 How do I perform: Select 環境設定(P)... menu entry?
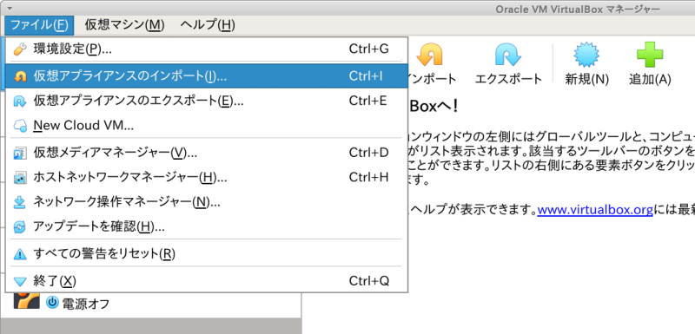[x=207, y=49]
